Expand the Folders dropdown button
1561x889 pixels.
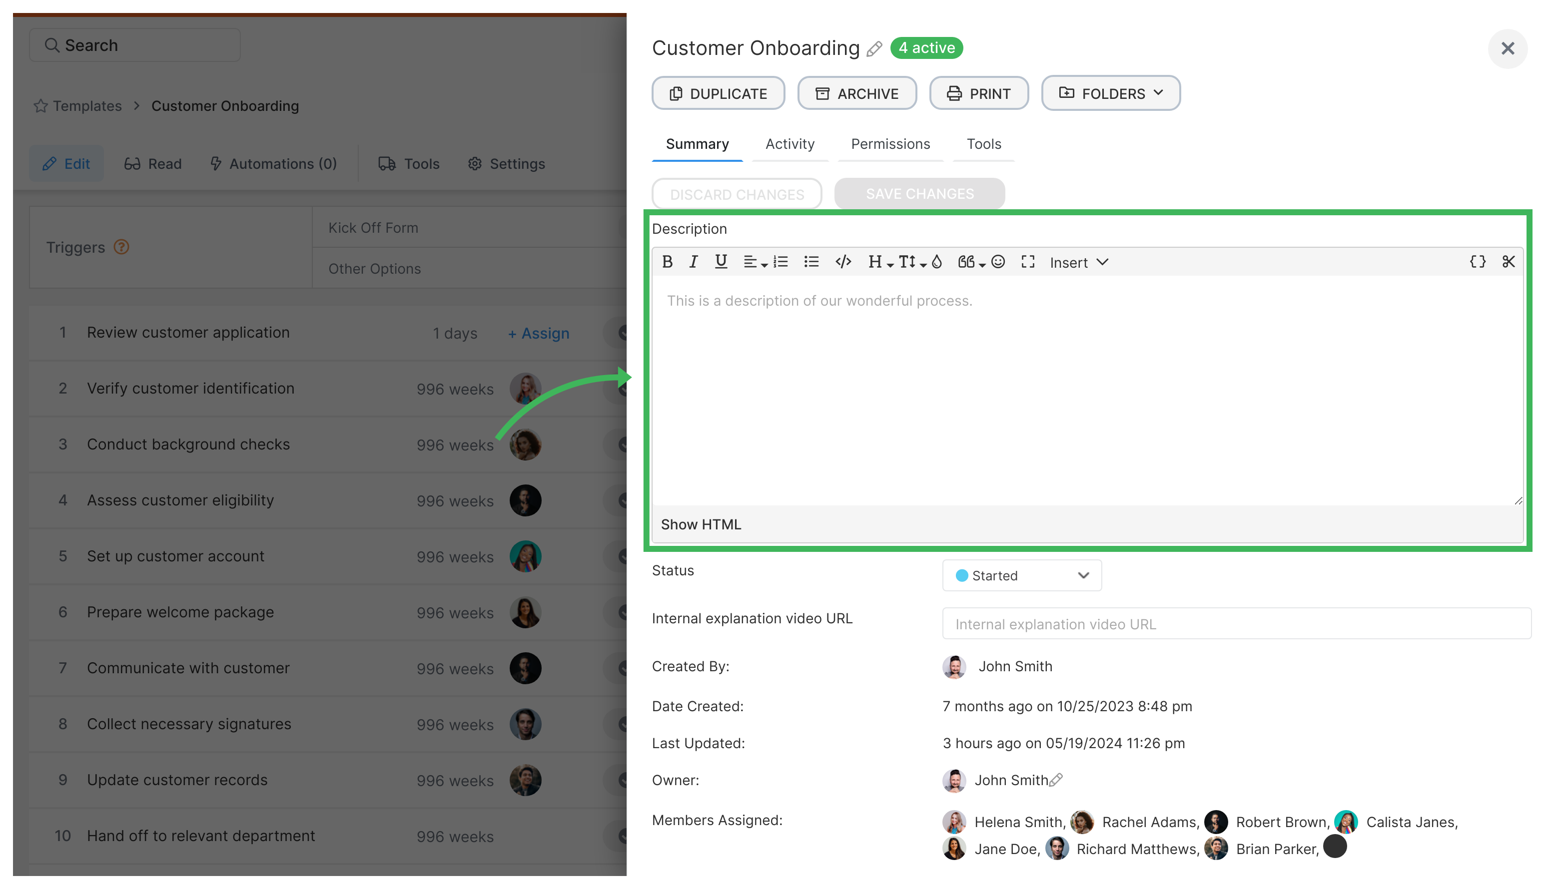point(1110,93)
